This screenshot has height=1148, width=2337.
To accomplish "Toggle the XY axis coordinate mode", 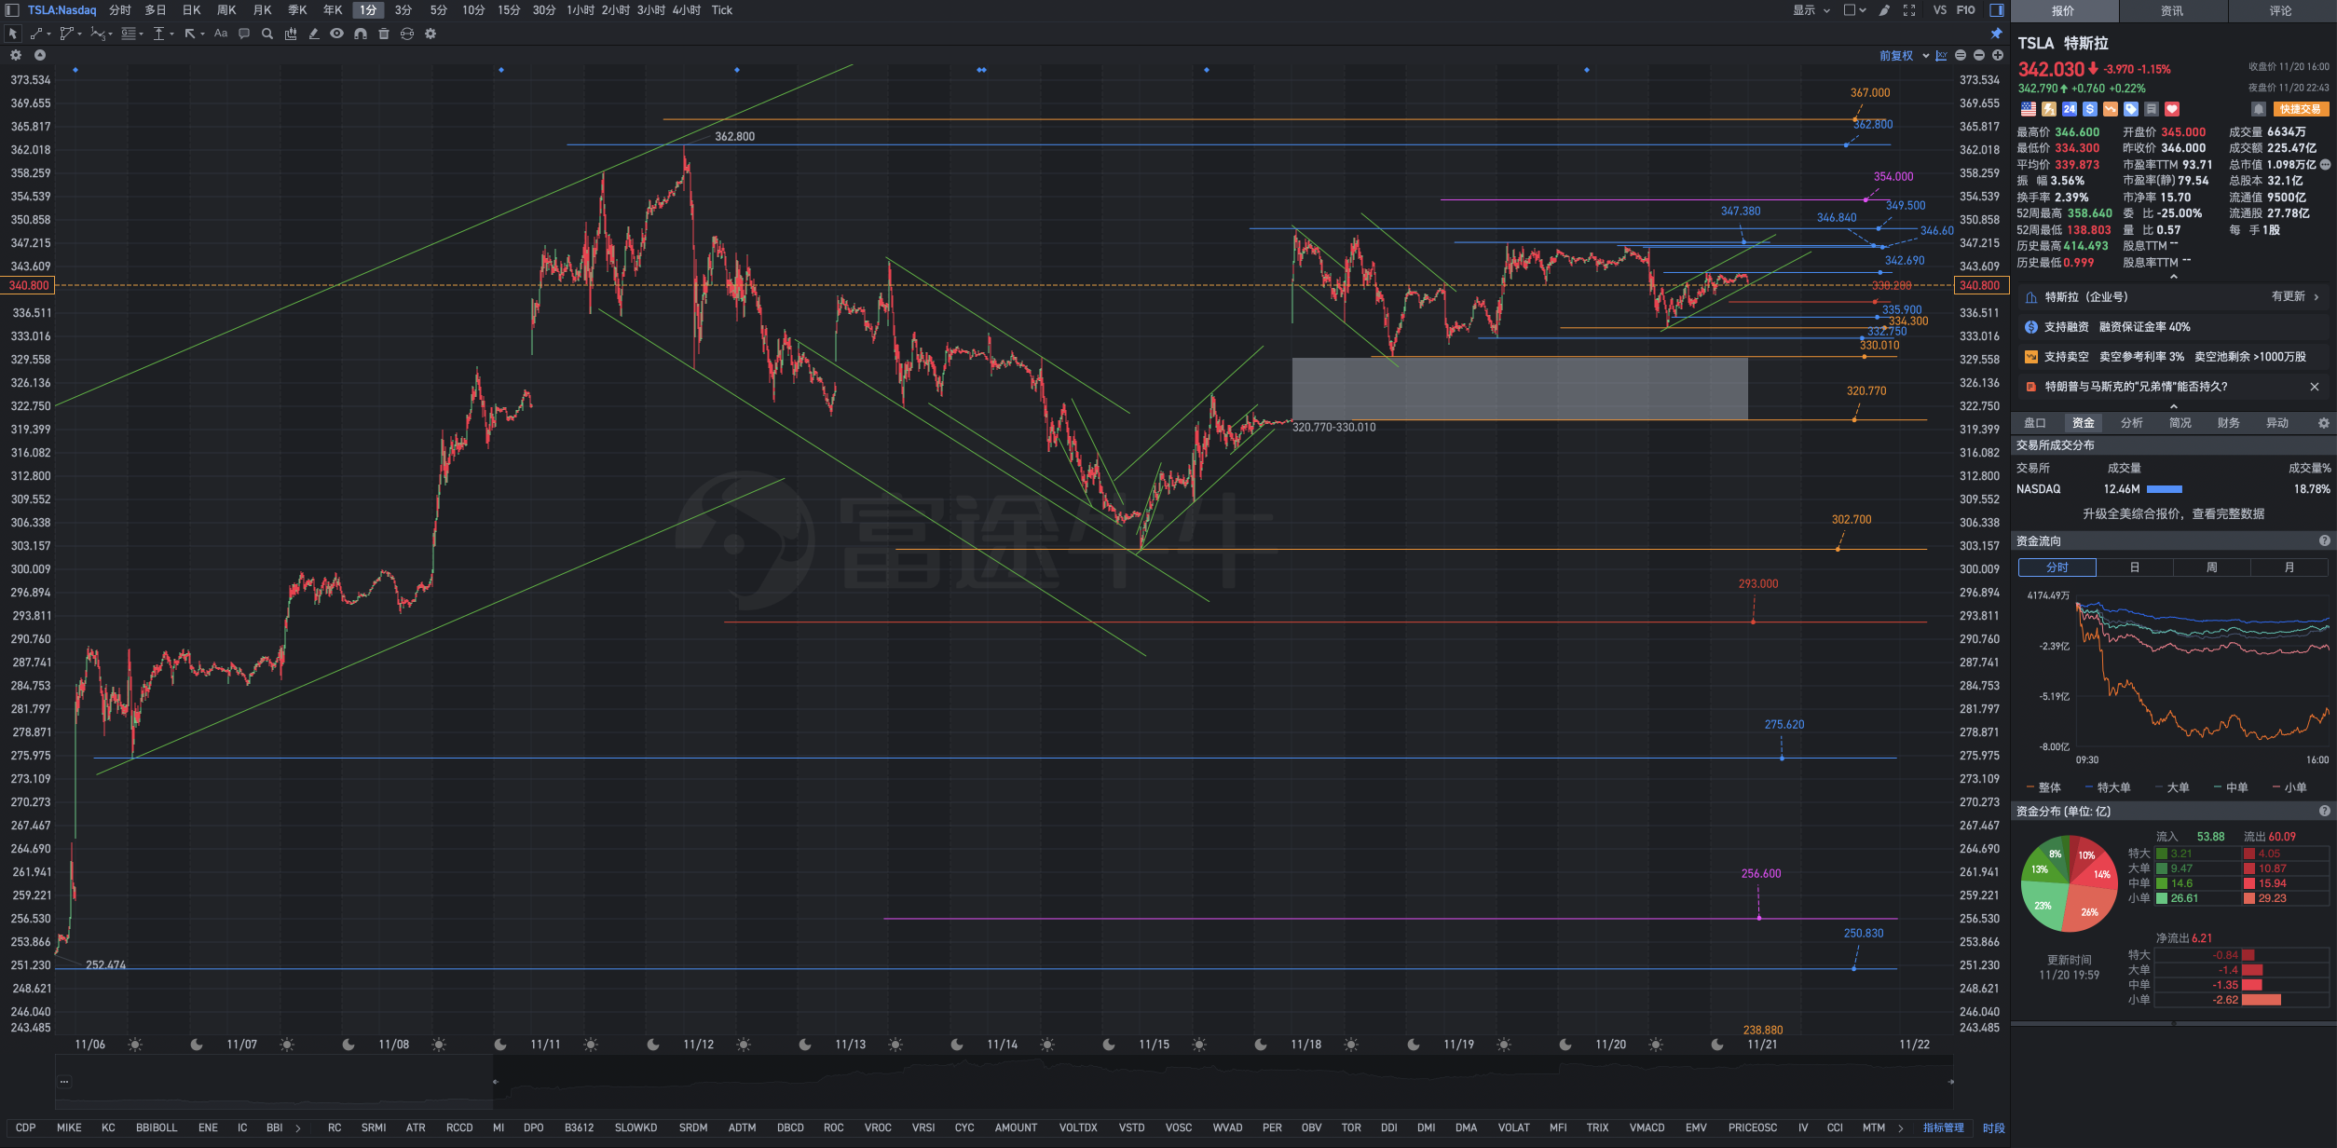I will pos(1942,56).
